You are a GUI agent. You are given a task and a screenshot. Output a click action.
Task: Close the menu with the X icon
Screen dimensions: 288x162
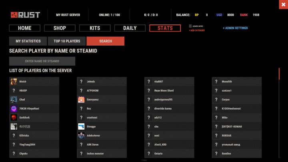coord(284,4)
